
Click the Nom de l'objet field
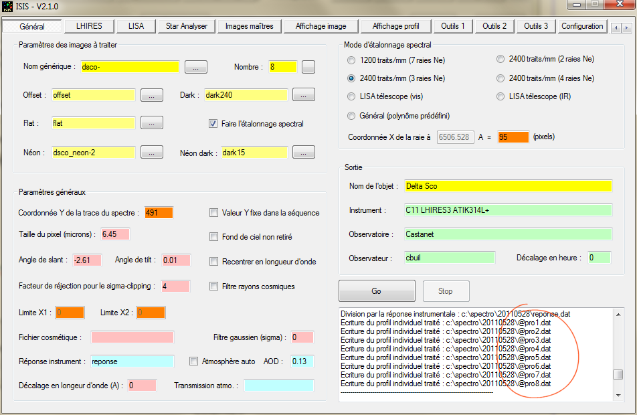point(508,185)
